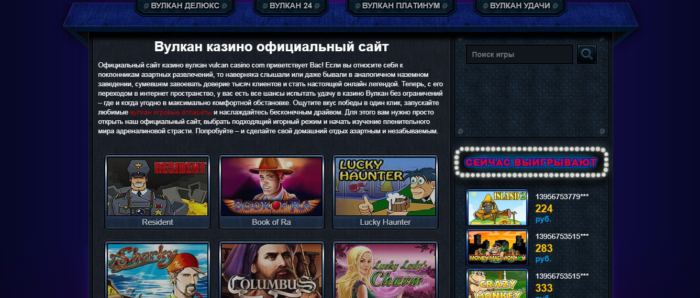Click heading Вулкан казино официальный сайт

[271, 47]
